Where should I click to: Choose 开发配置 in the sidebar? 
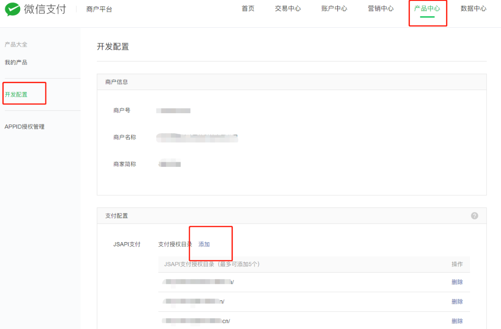tap(16, 94)
